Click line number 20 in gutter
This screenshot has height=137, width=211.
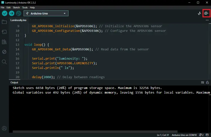(18, 77)
